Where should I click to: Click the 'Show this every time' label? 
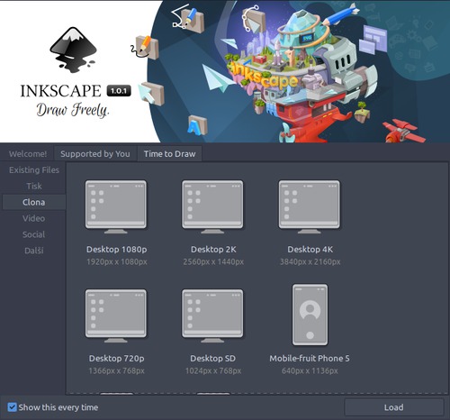coord(58,407)
